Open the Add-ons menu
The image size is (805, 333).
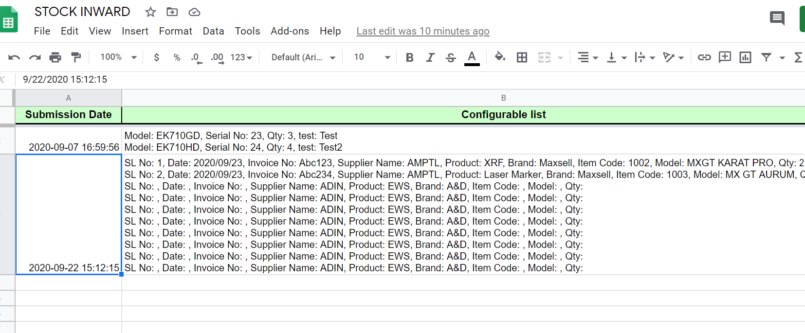tap(290, 31)
